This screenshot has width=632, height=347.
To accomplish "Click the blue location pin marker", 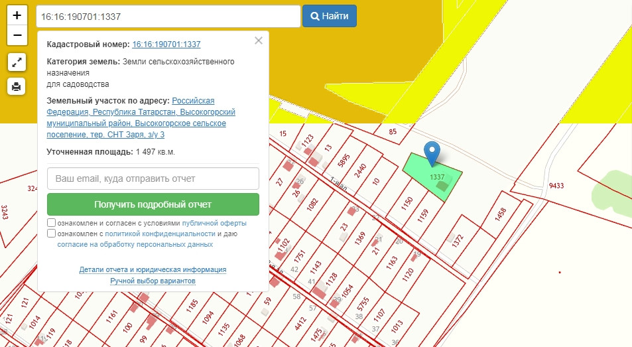I will (432, 153).
